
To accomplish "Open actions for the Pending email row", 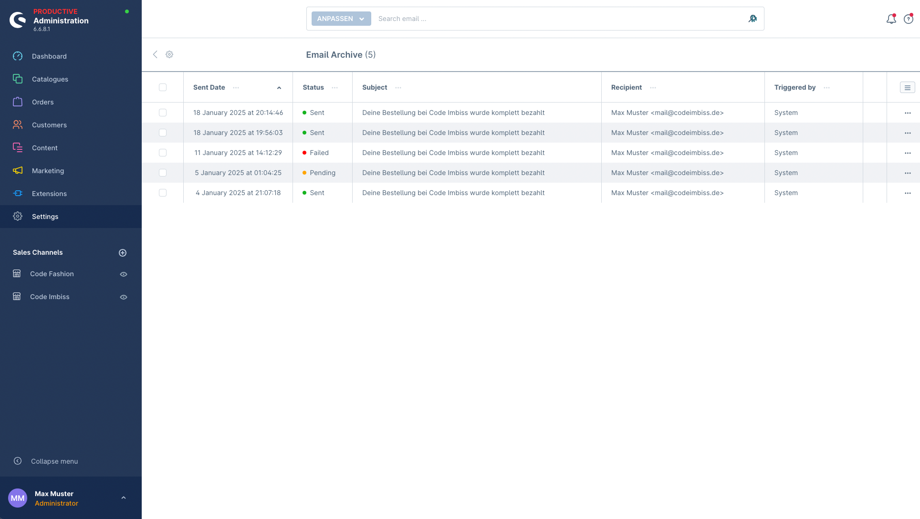I will tap(908, 173).
